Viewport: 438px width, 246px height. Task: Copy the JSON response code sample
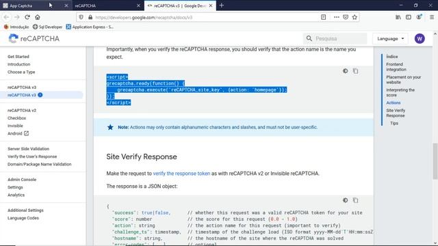pyautogui.click(x=355, y=200)
